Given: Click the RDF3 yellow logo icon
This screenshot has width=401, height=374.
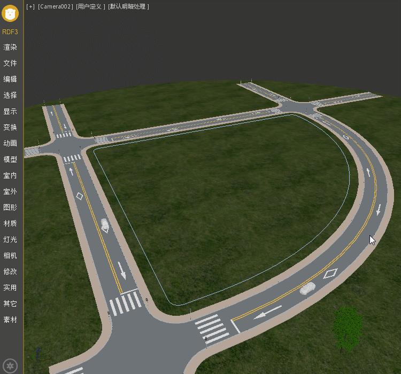Looking at the screenshot, I should point(10,13).
